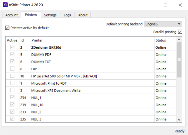The height and width of the screenshot is (135, 188).
Task: Go to the About tab
Action: [83, 15]
